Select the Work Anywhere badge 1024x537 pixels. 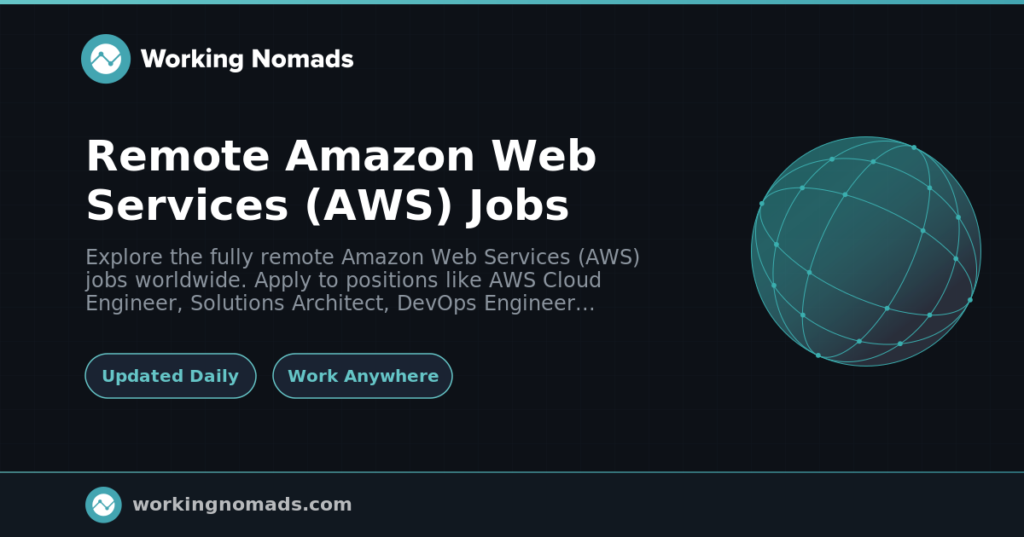(363, 376)
